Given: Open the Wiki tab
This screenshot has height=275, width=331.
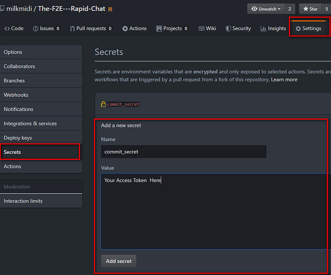Looking at the screenshot, I should [207, 28].
